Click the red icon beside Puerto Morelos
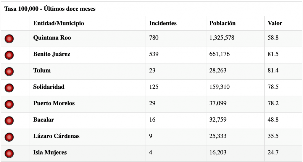303x162 pixels. tap(9, 104)
